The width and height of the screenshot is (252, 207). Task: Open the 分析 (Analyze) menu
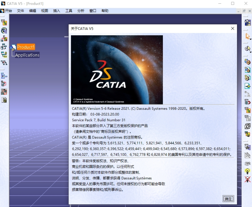pyautogui.click(x=81, y=11)
